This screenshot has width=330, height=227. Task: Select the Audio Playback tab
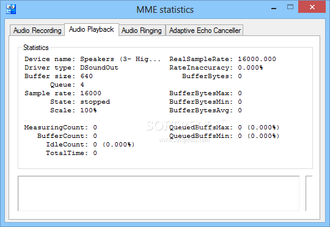[91, 29]
